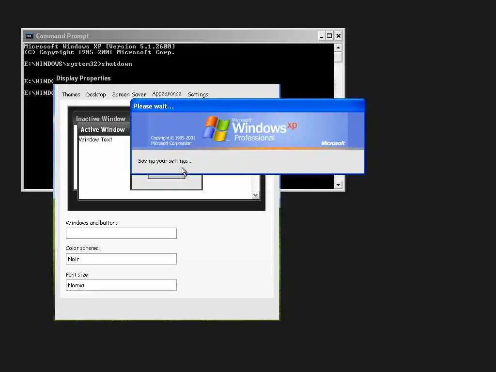Click the Window Text sample in preview

point(95,139)
